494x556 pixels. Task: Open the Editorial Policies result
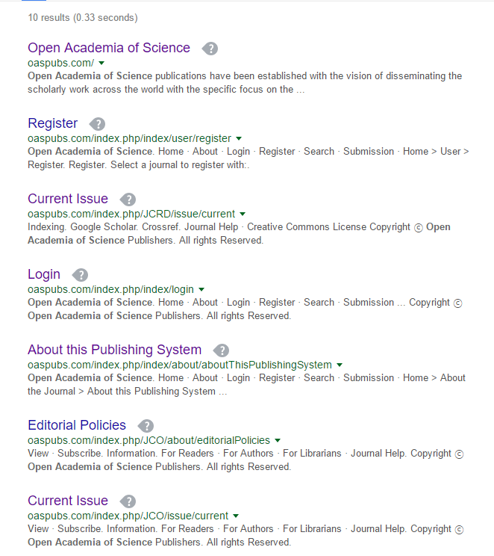click(77, 425)
